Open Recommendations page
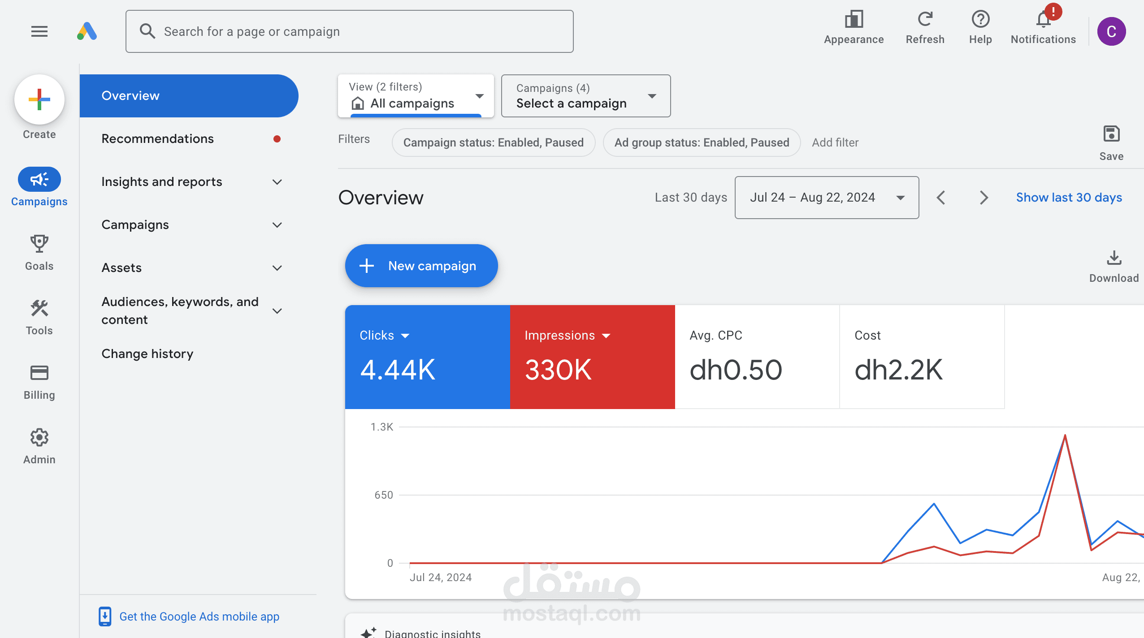1144x638 pixels. coord(157,139)
